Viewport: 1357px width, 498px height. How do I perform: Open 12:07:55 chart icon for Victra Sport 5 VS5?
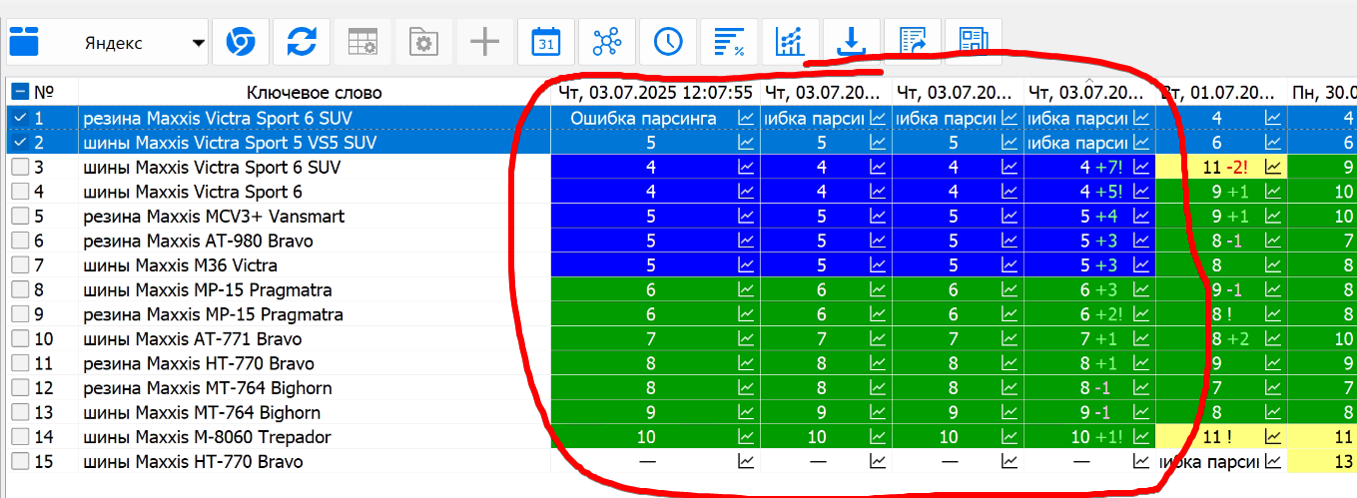pos(746,143)
